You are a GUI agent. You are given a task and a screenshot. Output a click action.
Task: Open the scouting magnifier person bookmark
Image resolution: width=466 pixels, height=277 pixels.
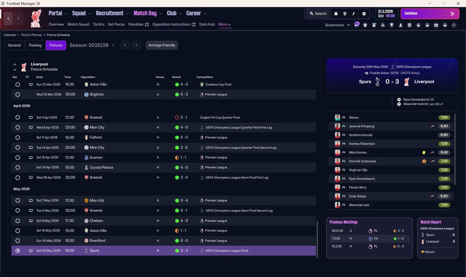pos(383,25)
